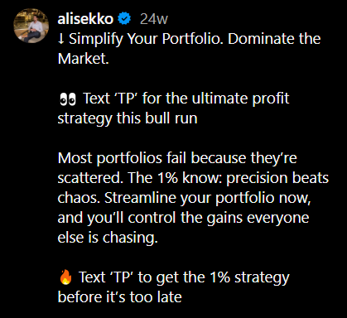This screenshot has width=347, height=318.
Task: Click the down arrow emoji before Simplify
Action: point(61,39)
